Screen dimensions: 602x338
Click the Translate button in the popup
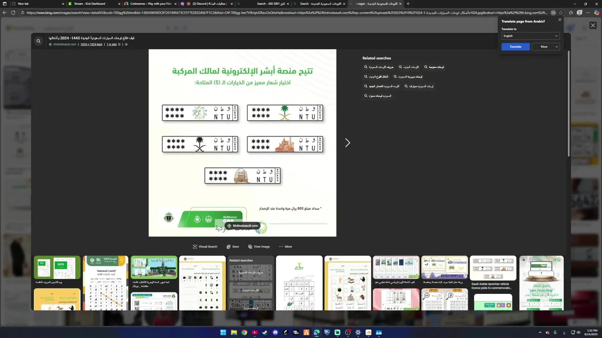click(515, 46)
